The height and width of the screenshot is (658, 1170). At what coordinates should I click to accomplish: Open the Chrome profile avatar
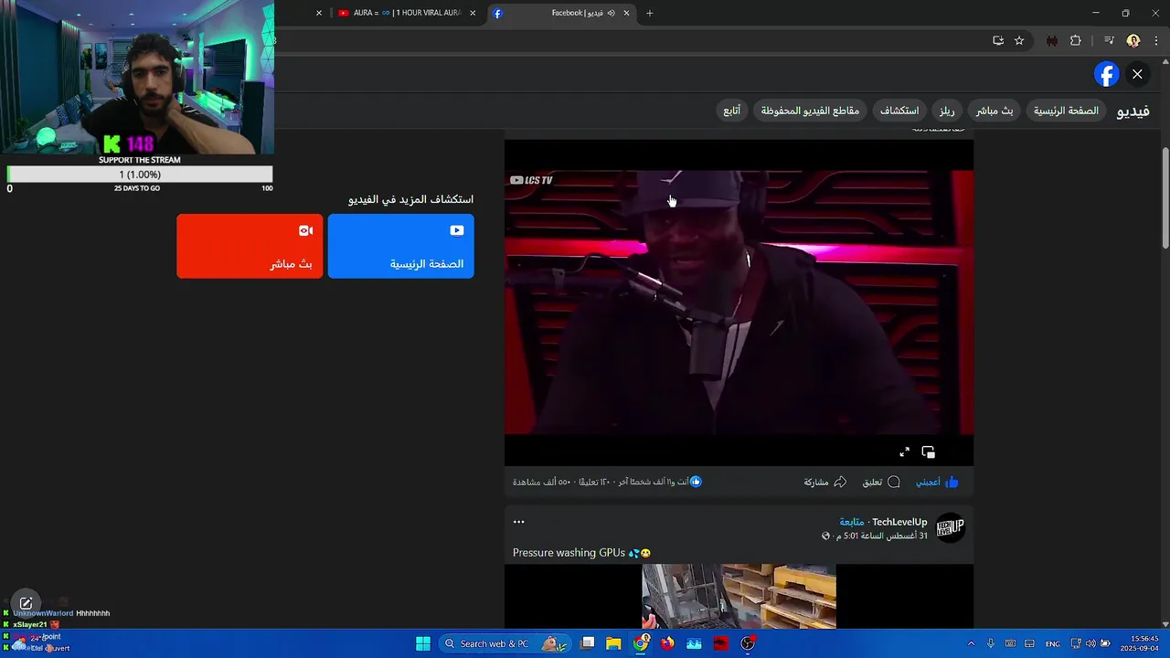click(1133, 40)
